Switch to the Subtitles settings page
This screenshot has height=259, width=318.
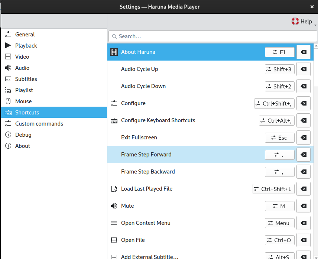pyautogui.click(x=26, y=79)
